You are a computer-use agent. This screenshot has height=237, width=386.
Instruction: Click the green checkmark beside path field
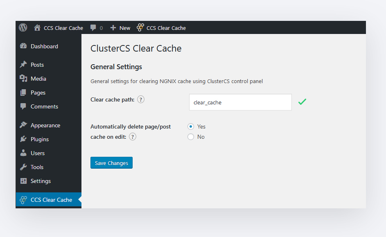click(302, 102)
